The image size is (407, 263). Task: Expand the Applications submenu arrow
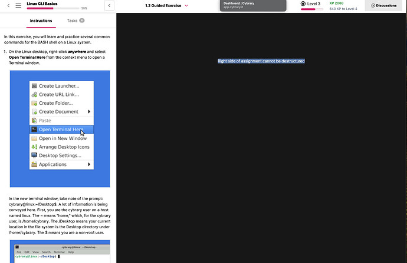tap(89, 164)
